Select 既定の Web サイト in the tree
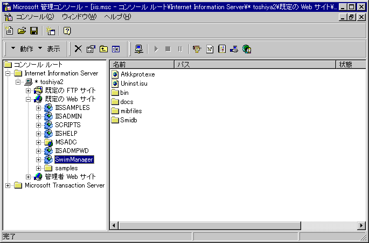This screenshot has width=369, height=243. [x=71, y=99]
